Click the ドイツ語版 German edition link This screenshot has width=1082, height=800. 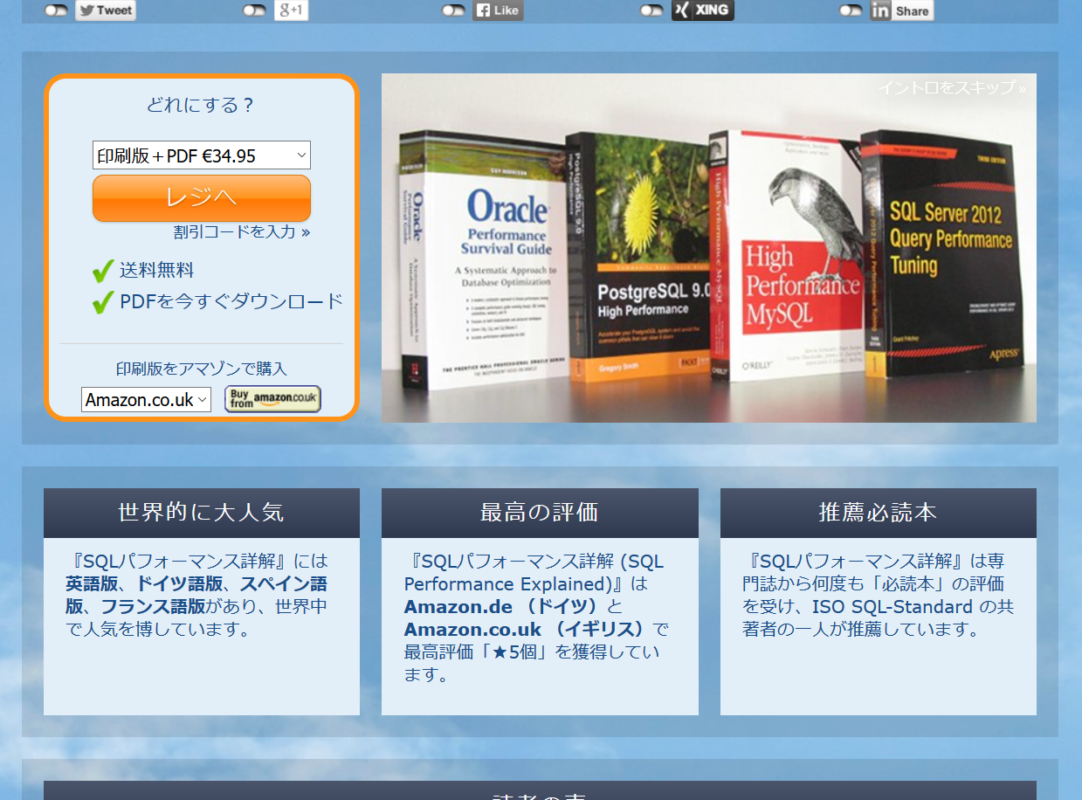coord(179,583)
